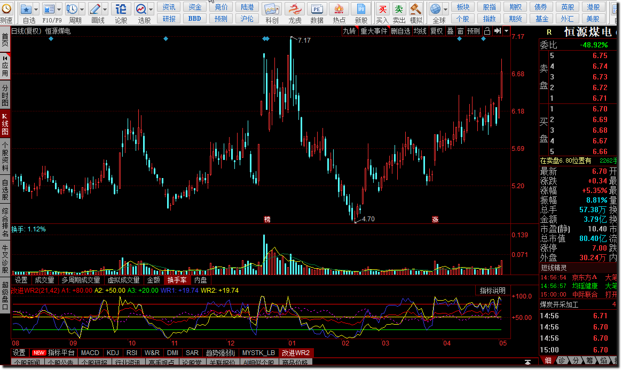The width and height of the screenshot is (622, 370).
Task: Expand the 自选 dropdown arrow
Action: pyautogui.click(x=36, y=9)
